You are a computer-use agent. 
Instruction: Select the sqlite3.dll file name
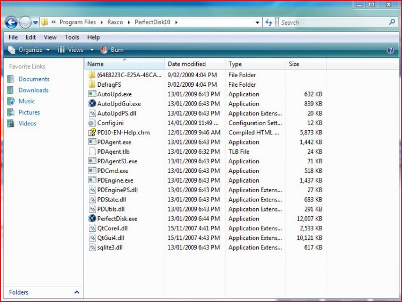(x=110, y=247)
